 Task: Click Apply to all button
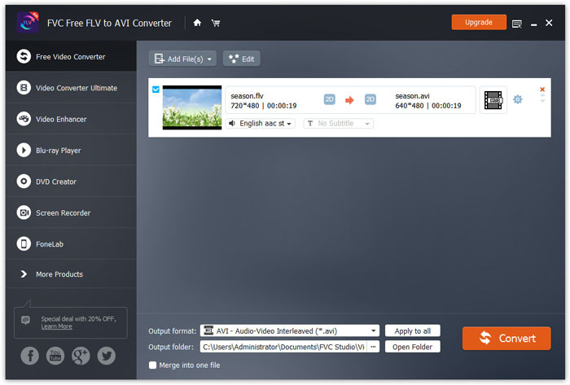point(413,331)
